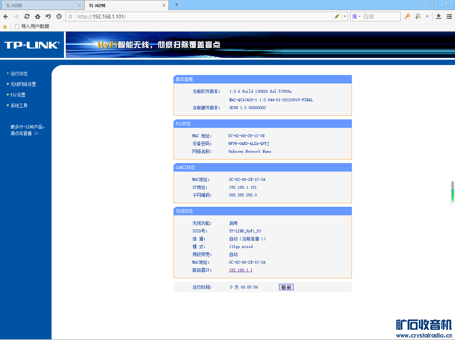Image resolution: width=455 pixels, height=340 pixels.
Task: Click the channel value 自动(当前信道 1)
Action: click(247, 239)
